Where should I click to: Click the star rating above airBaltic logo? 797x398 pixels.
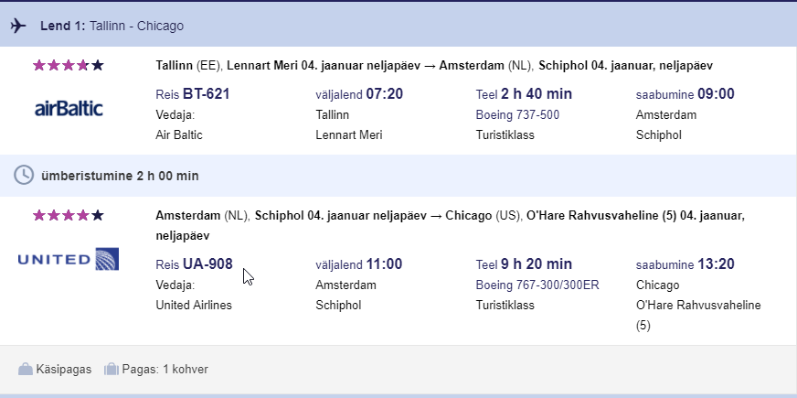point(69,66)
